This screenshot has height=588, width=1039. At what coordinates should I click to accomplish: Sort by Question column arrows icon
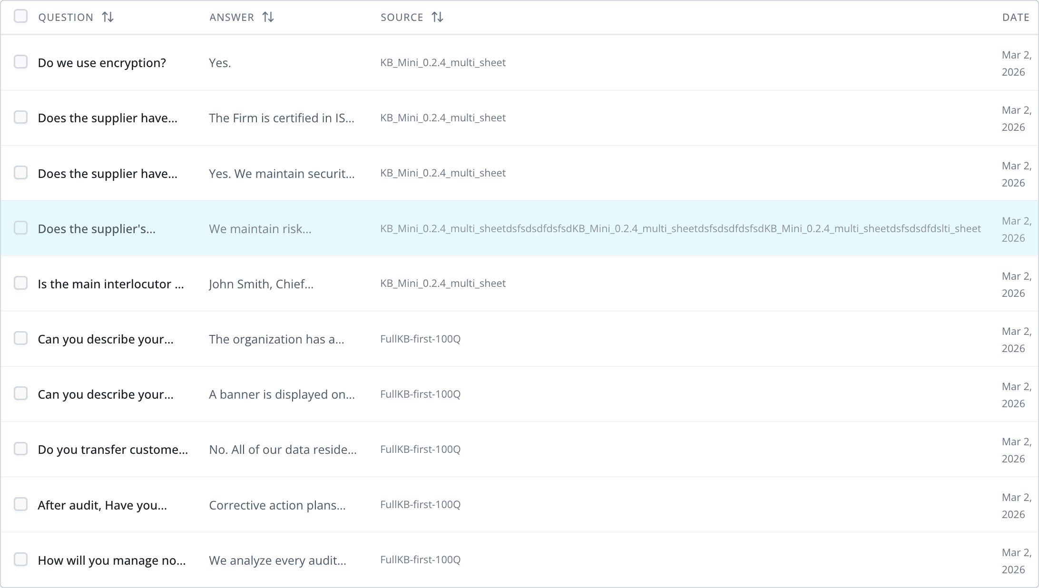(x=108, y=17)
